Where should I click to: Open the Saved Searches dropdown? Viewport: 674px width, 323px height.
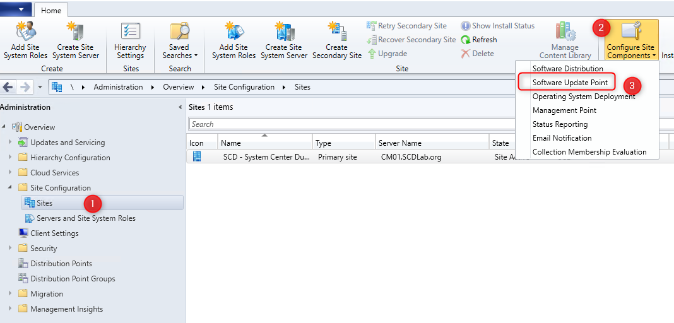180,41
